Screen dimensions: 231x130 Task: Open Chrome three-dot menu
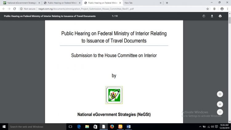point(228,9)
